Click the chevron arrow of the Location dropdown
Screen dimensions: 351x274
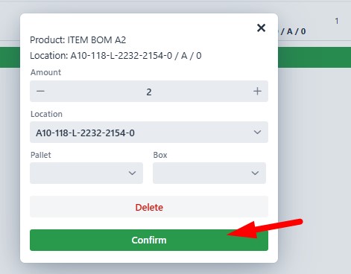[x=257, y=133]
